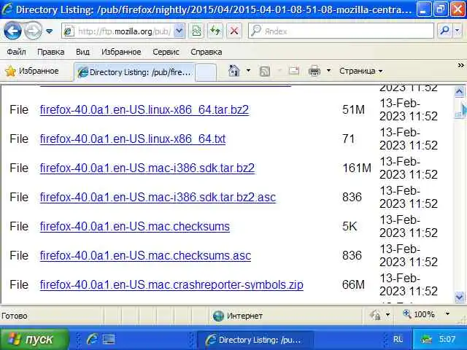
Task: Open a new blank tab
Action: (206, 72)
